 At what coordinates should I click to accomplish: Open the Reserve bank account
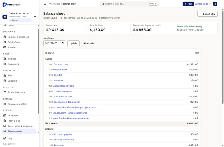[x=60, y=70]
